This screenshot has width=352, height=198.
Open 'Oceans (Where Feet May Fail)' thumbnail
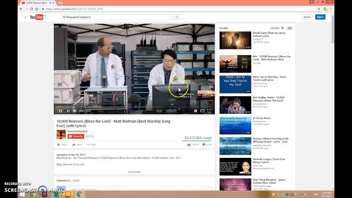tap(235, 146)
